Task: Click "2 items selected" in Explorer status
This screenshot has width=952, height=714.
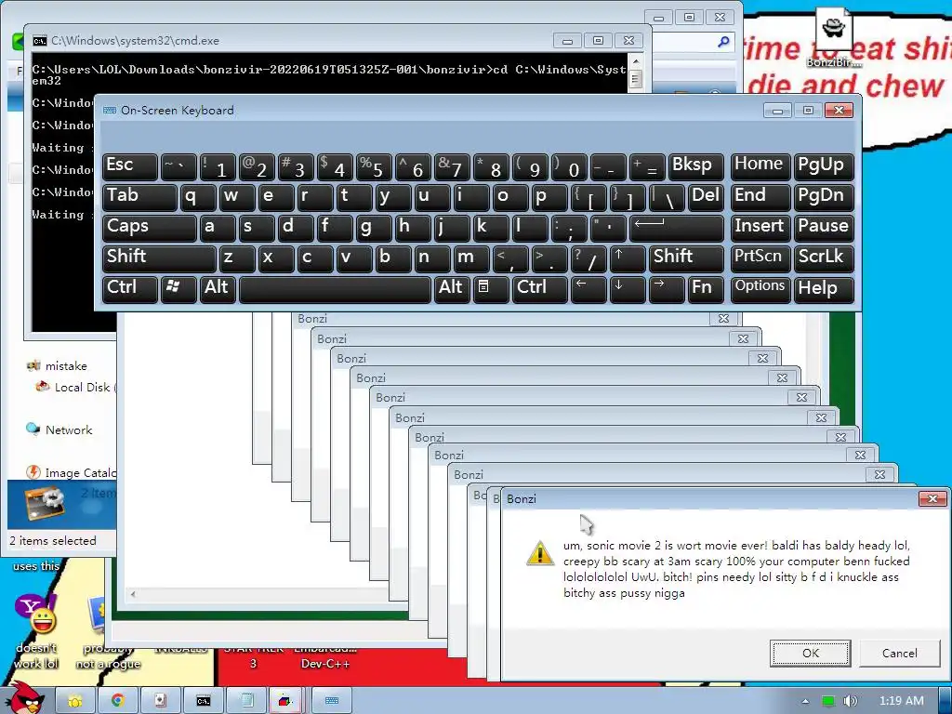Action: click(x=53, y=540)
